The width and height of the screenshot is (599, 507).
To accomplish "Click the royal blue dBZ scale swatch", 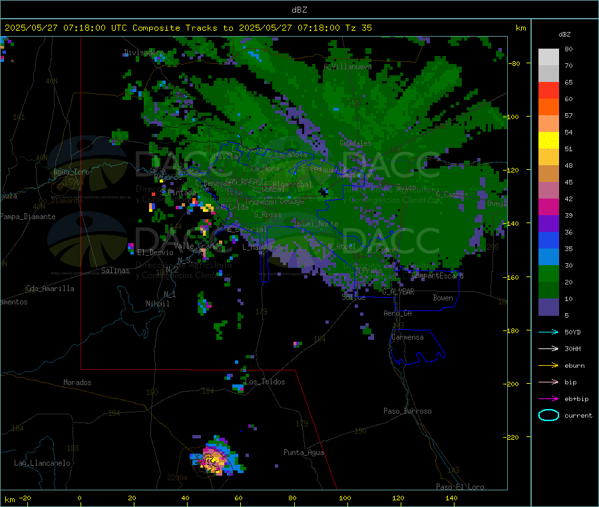I will tap(548, 240).
